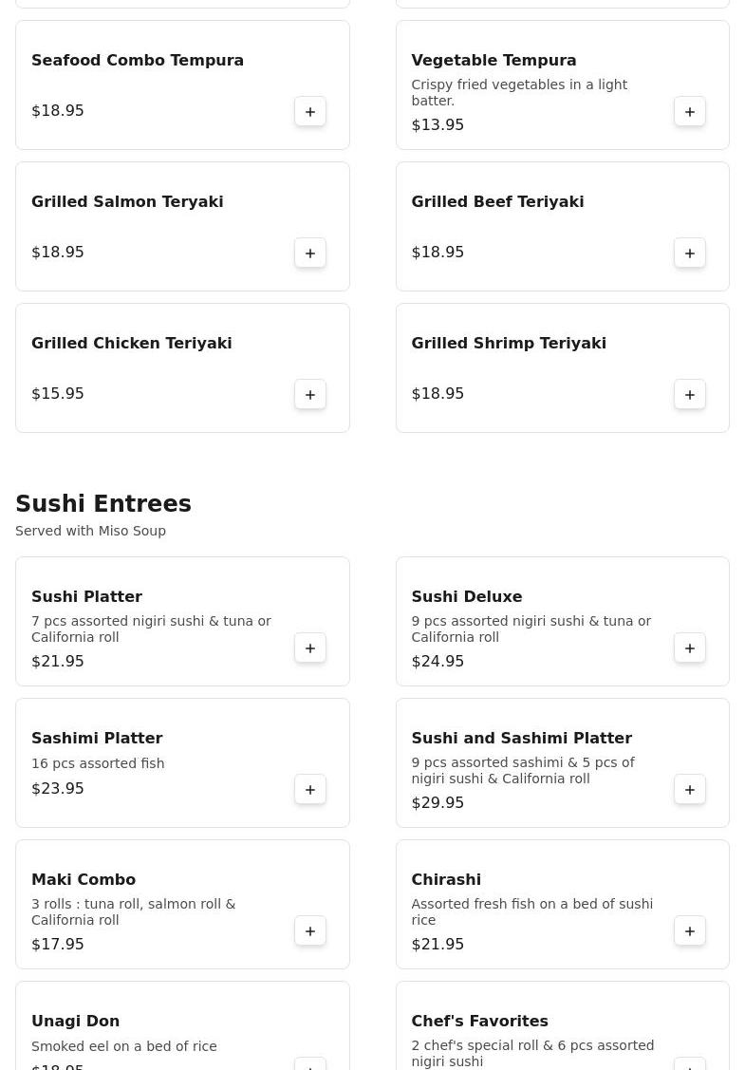Click the Sushi Entrees section heading

coord(103,504)
